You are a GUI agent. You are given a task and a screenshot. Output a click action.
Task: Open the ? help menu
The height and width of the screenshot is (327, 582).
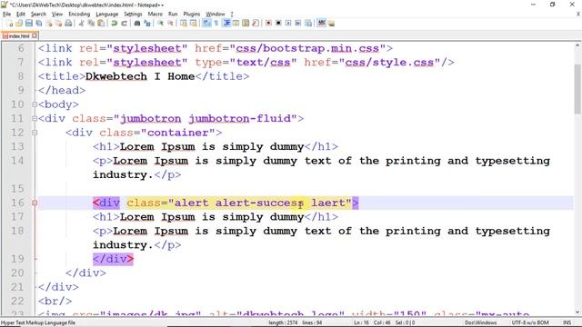[232, 15]
